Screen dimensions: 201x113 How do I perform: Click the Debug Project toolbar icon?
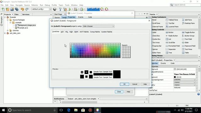[76, 9]
